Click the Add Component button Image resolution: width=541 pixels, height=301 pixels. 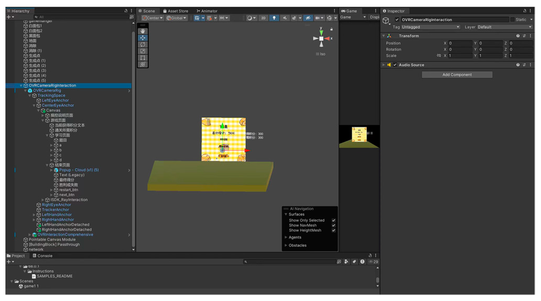coord(457,75)
